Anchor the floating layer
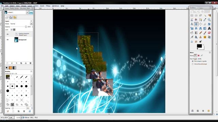Viewport: 218px width, 122px height. point(26,63)
